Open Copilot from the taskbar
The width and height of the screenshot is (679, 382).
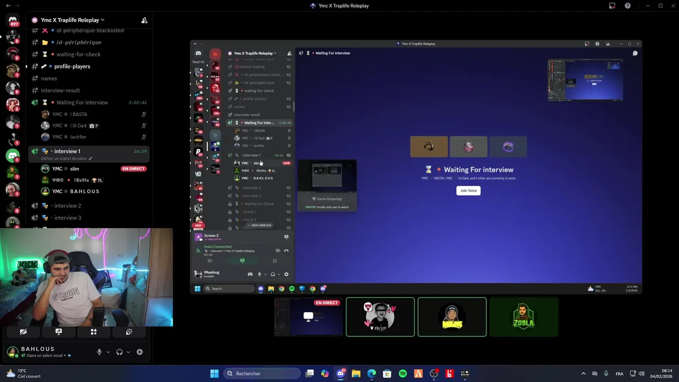(x=325, y=374)
